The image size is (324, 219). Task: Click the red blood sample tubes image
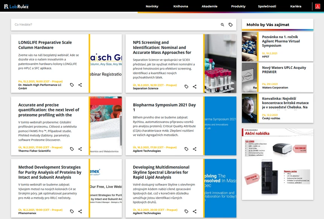[x=221, y=64]
